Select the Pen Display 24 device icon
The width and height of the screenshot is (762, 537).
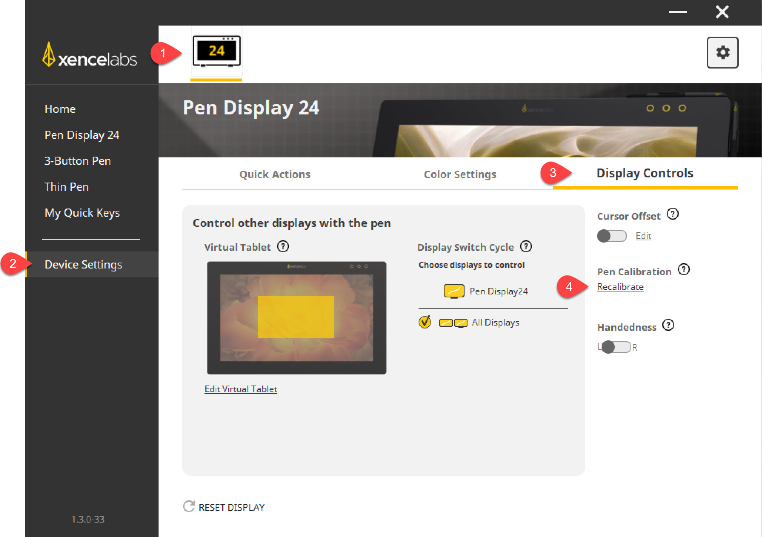[x=216, y=51]
